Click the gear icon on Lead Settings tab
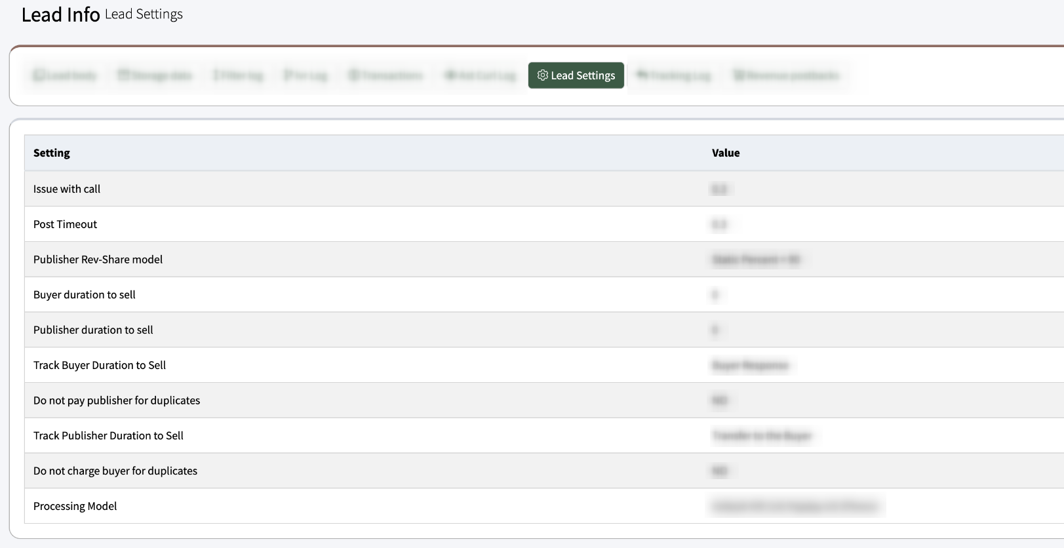Screen dimensions: 1064x548 pyautogui.click(x=542, y=75)
